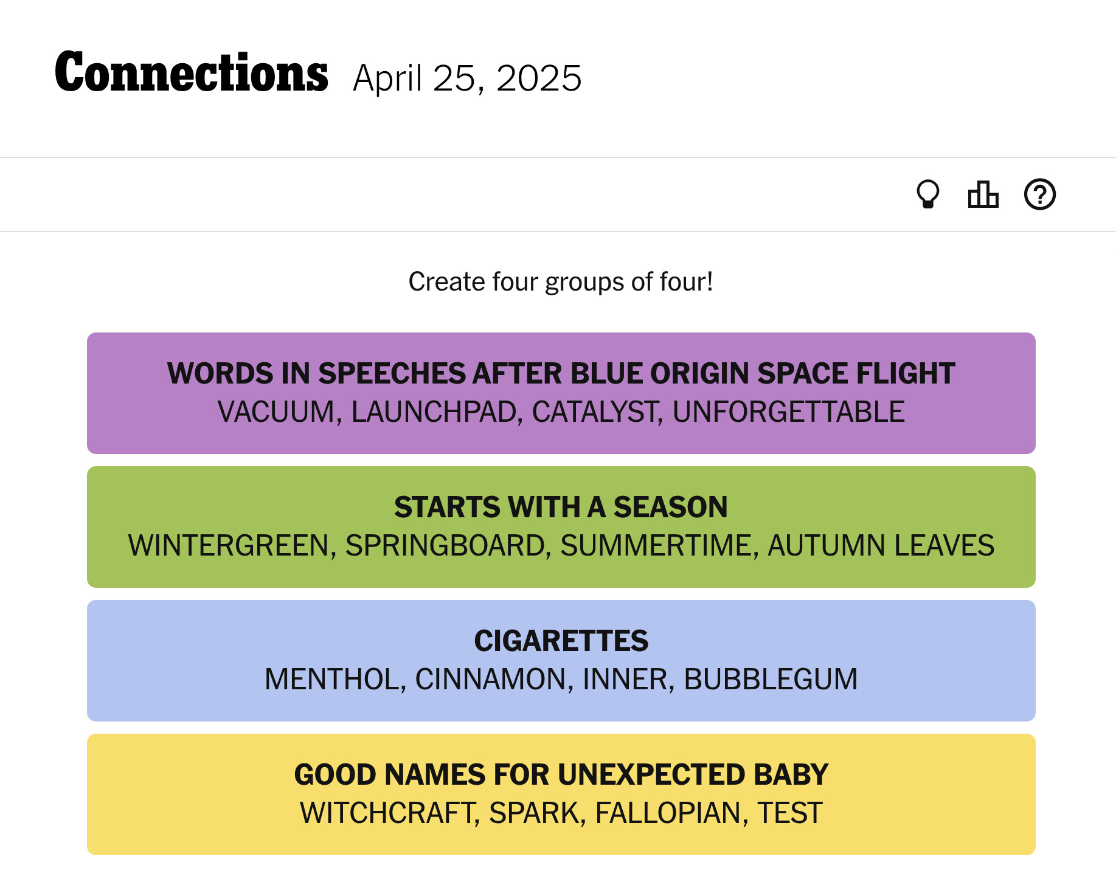Click the Cigarettes category heading
The width and height of the screenshot is (1116, 885).
(x=561, y=641)
